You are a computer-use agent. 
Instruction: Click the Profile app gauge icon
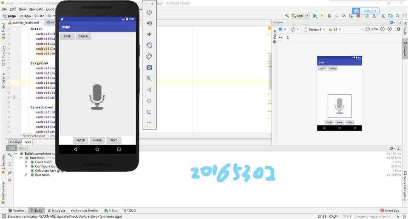(344, 16)
